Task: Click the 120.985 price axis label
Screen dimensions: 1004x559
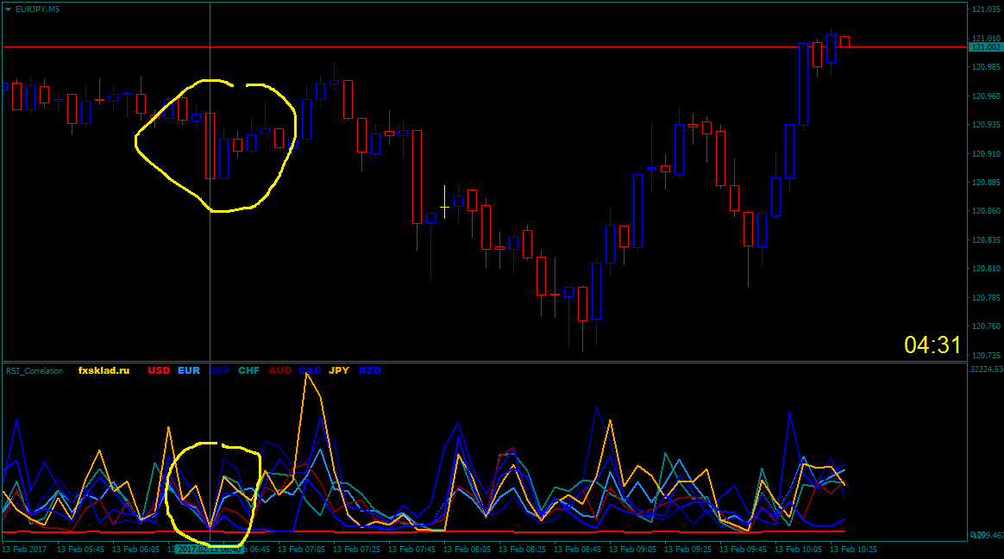Action: tap(986, 67)
